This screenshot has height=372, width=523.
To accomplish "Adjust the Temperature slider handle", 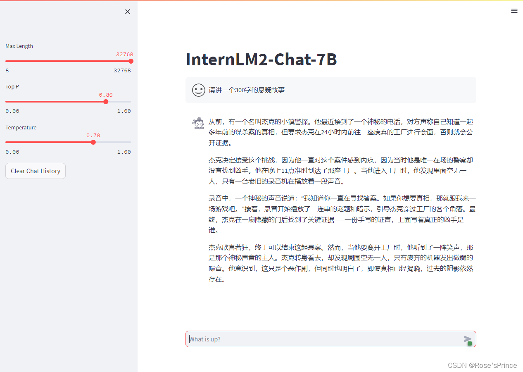I will (x=93, y=142).
